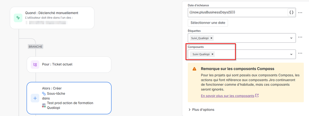Click the BRANCHE label on the flow

(36, 47)
